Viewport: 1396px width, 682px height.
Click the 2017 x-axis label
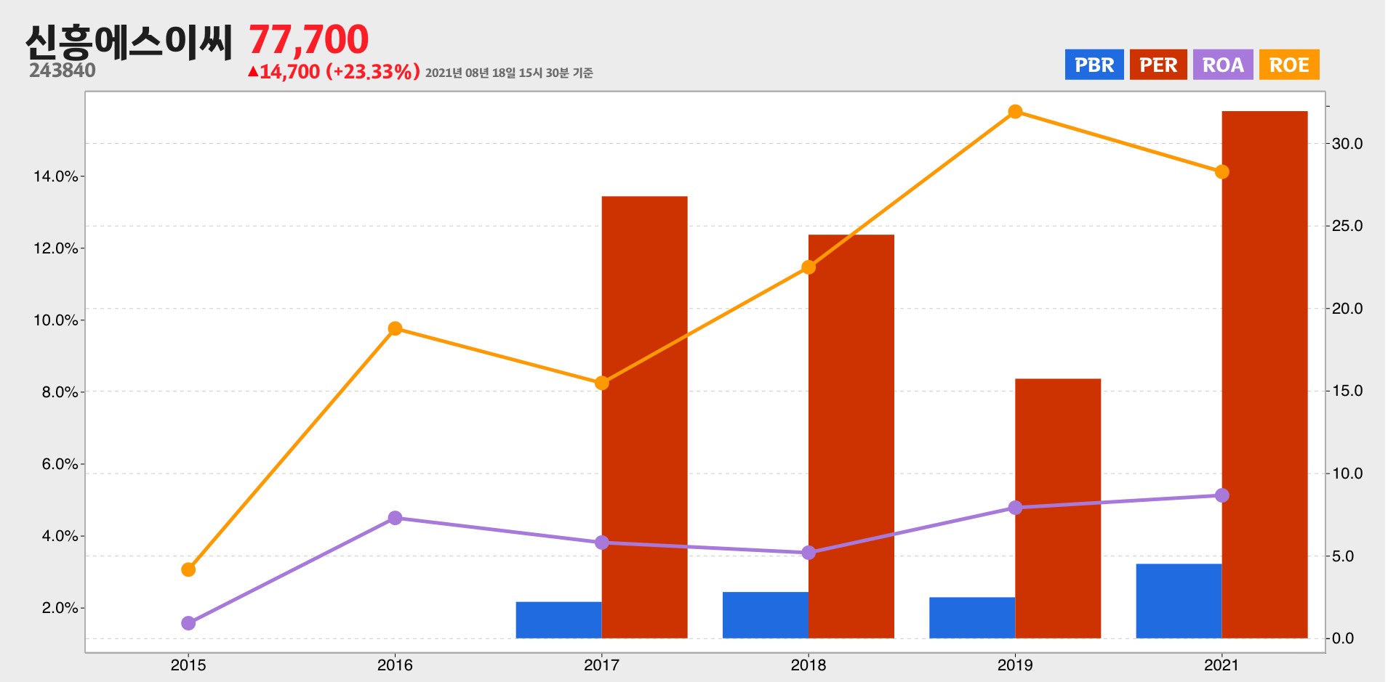(x=602, y=665)
